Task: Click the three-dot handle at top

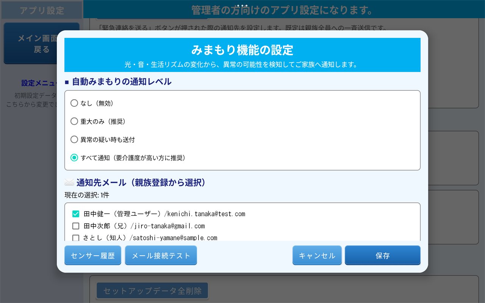Action: 242,6
